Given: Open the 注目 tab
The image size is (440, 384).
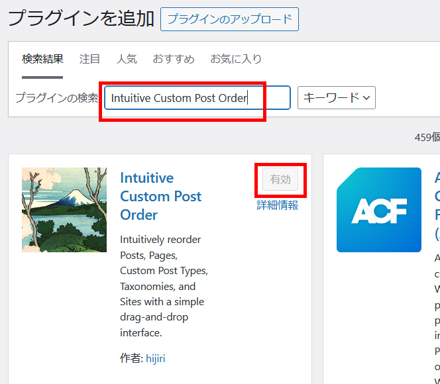Looking at the screenshot, I should click(x=89, y=59).
